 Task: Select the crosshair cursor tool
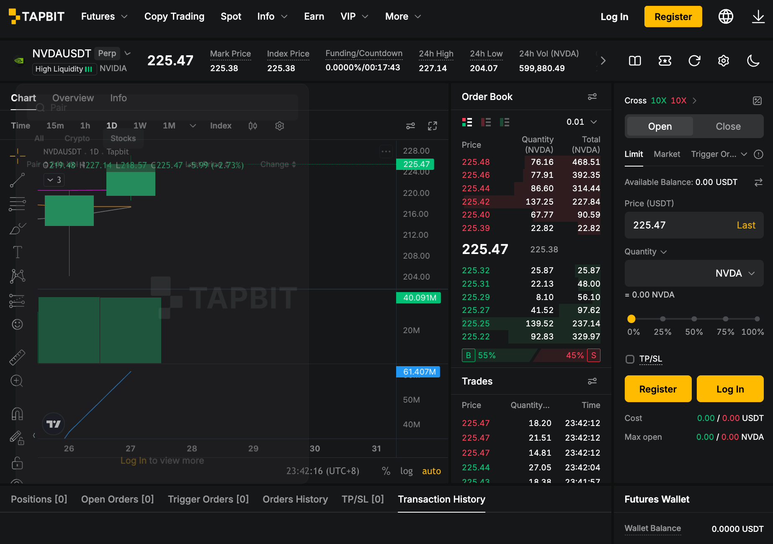tap(18, 156)
